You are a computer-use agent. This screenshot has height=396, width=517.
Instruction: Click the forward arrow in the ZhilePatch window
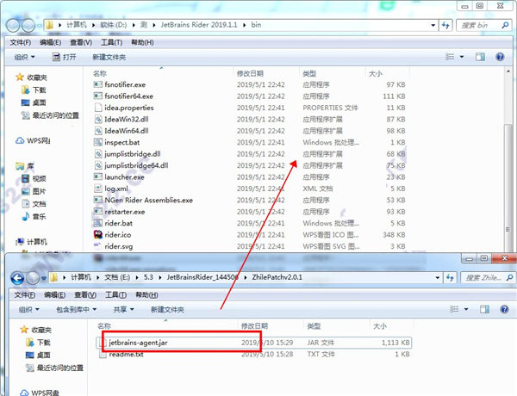coord(33,278)
